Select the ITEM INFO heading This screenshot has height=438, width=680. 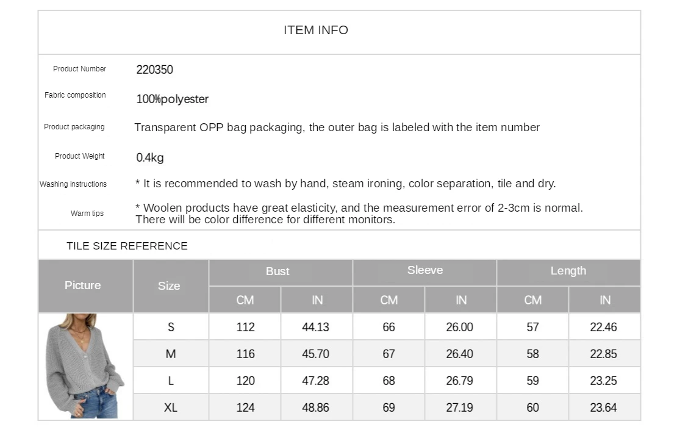[x=316, y=30]
